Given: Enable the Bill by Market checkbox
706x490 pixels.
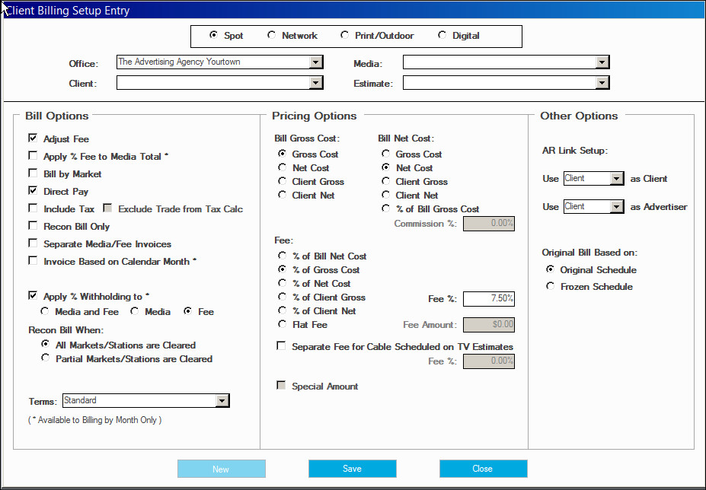Looking at the screenshot, I should coord(33,173).
